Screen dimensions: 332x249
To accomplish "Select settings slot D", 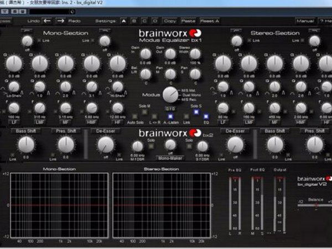I will (x=155, y=21).
